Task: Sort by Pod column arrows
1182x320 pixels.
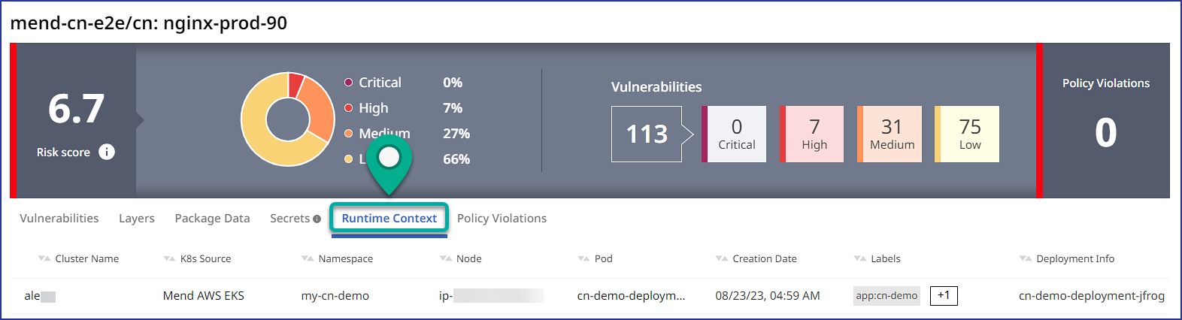Action: [583, 258]
